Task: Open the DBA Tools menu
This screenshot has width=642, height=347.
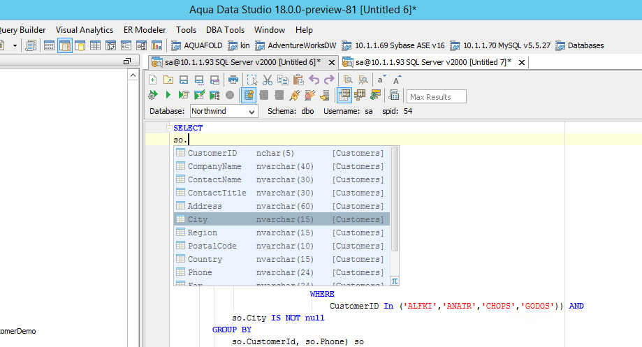Action: (x=225, y=30)
